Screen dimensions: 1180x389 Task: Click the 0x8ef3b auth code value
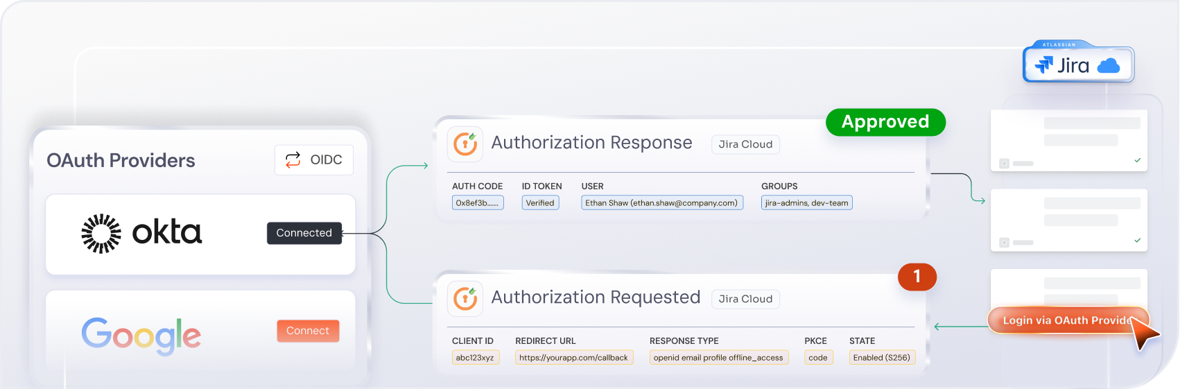478,203
